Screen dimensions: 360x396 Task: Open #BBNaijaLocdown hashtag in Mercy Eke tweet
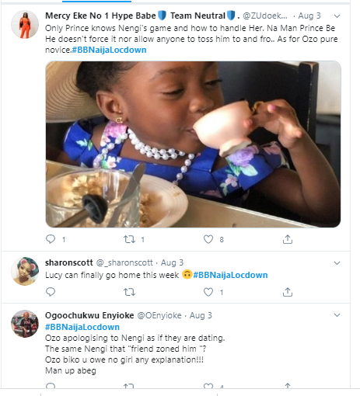pos(109,50)
